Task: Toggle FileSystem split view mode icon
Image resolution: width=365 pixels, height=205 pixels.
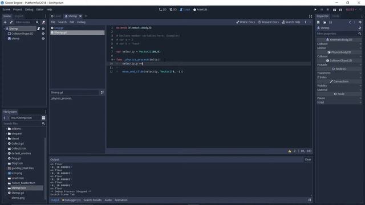Action: tap(43, 118)
